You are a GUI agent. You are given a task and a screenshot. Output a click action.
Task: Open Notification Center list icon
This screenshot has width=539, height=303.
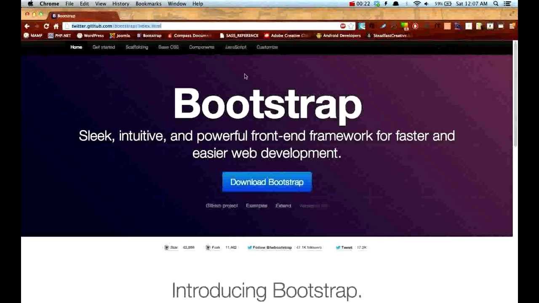click(507, 4)
